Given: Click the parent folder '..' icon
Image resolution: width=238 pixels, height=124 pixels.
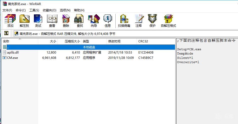Looking at the screenshot, I should click(x=5, y=47).
